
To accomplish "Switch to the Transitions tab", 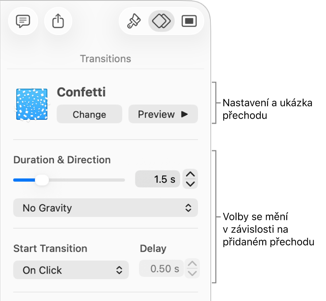I will [105, 58].
